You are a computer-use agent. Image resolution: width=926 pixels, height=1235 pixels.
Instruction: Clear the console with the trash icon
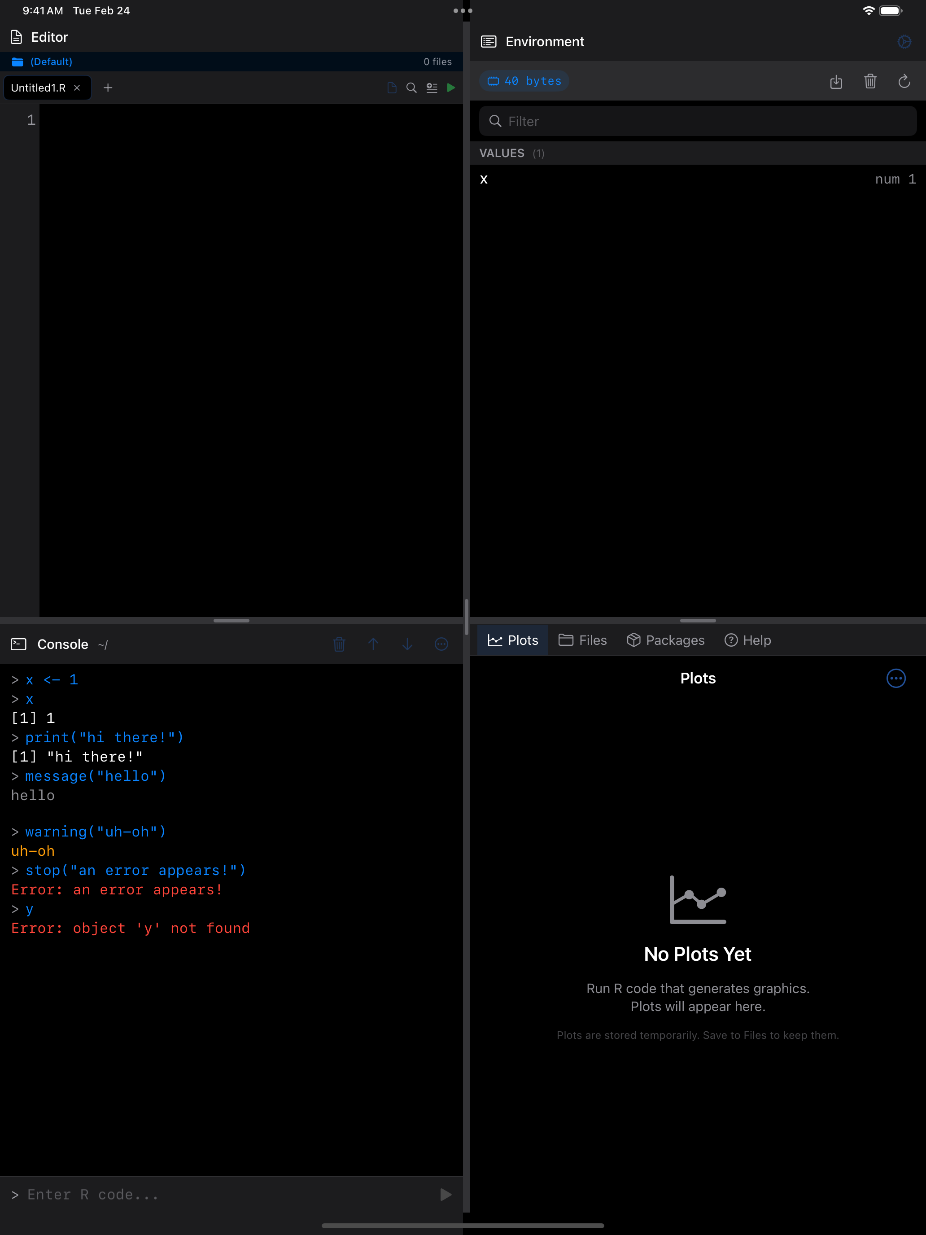339,644
